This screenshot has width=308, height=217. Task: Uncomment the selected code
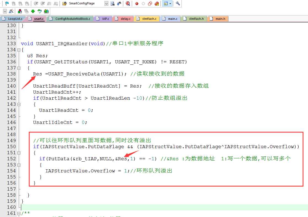[56, 3]
